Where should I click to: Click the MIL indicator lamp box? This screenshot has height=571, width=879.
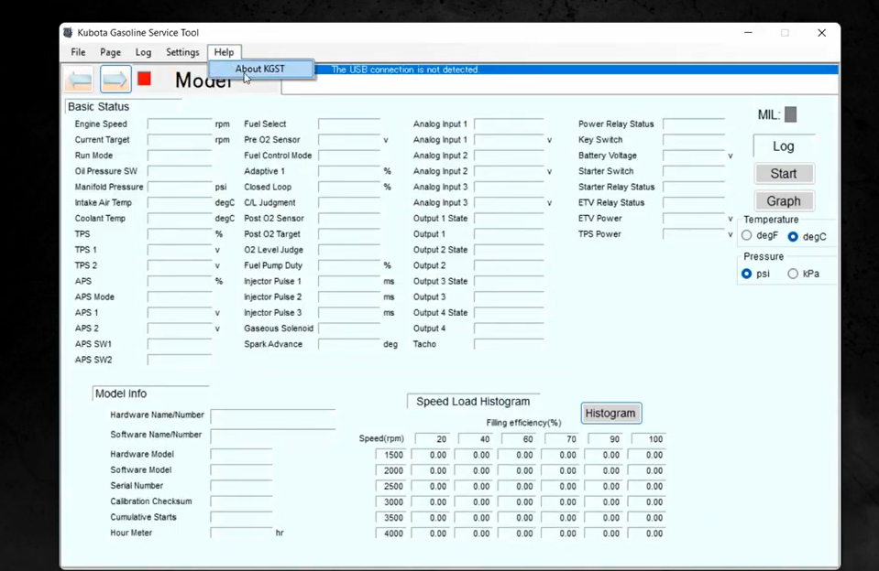point(790,114)
